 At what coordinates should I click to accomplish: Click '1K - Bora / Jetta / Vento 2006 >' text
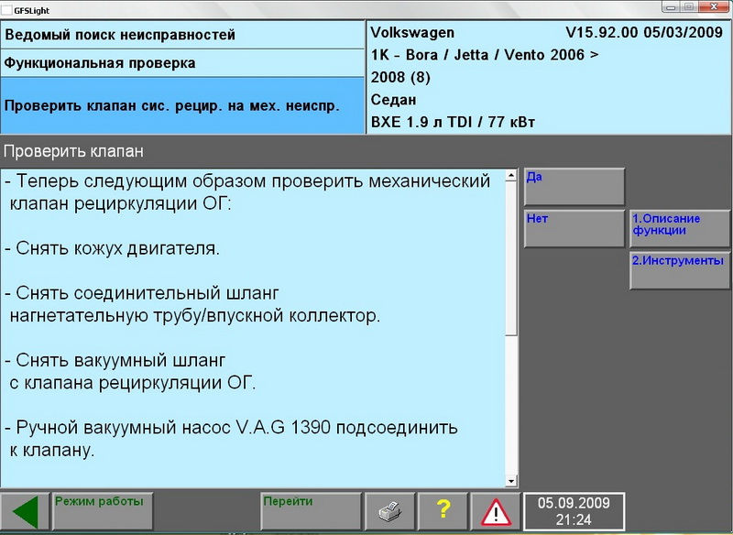coord(485,55)
